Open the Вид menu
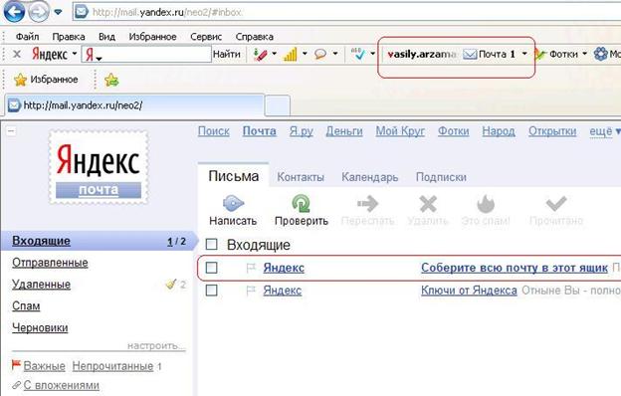 coord(106,37)
